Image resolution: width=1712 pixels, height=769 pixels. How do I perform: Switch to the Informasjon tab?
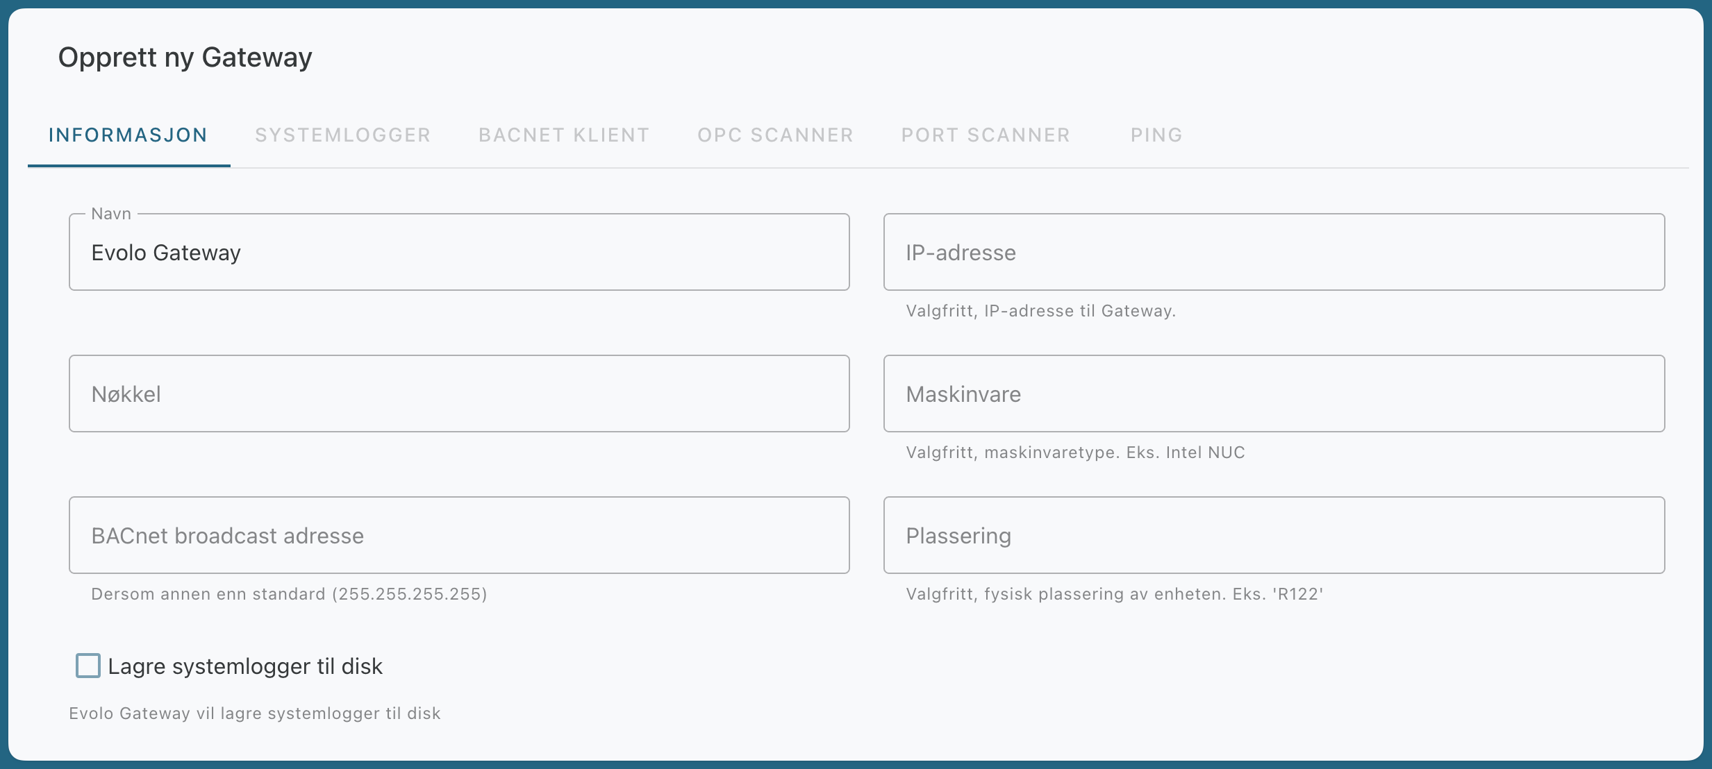128,135
